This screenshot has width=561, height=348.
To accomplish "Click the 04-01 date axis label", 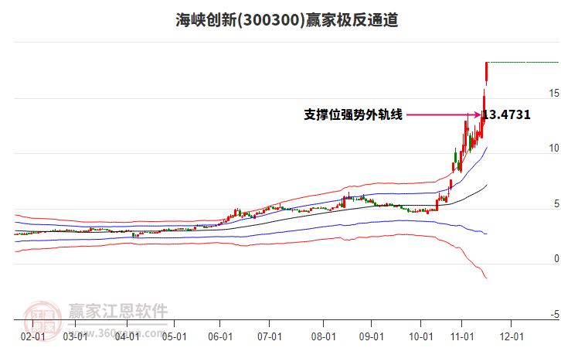I will [127, 337].
